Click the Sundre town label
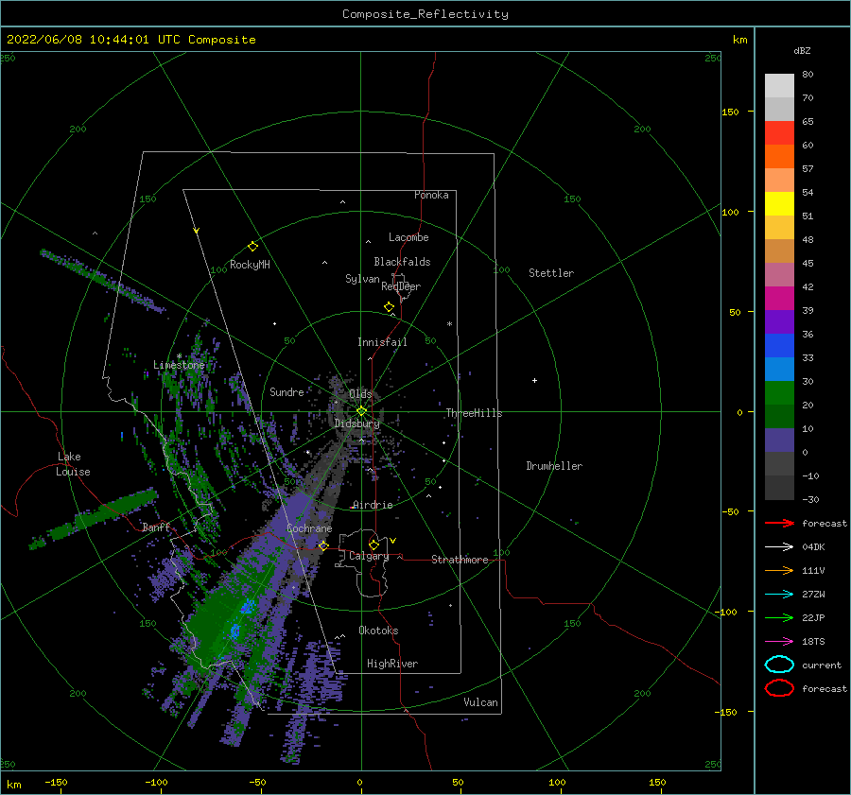Viewport: 851px width, 795px height. (287, 391)
